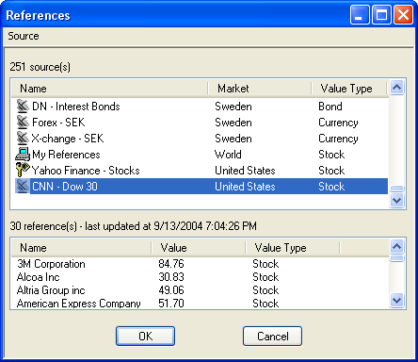Click the X-change - SEK source icon

23,139
